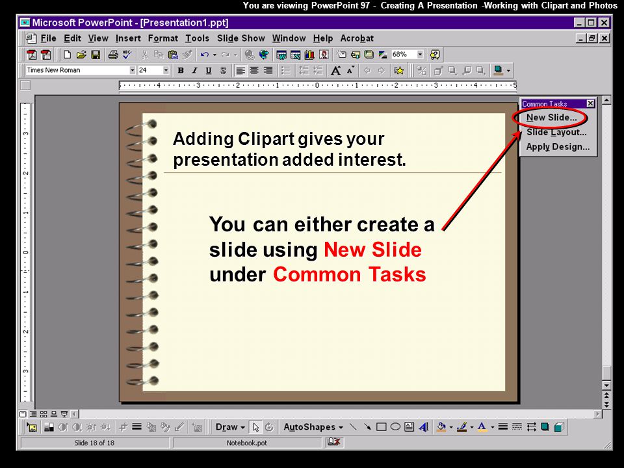Toggle text Shadow formatting
This screenshot has width=624, height=468.
tap(223, 70)
